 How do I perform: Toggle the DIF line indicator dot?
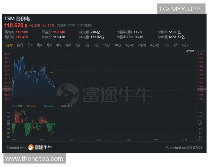pos(37,106)
